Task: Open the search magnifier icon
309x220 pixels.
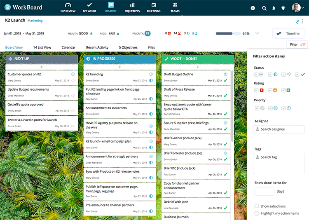Action: (x=264, y=8)
